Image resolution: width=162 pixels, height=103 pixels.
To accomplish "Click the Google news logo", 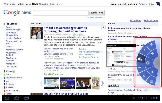I will pyautogui.click(x=17, y=13).
